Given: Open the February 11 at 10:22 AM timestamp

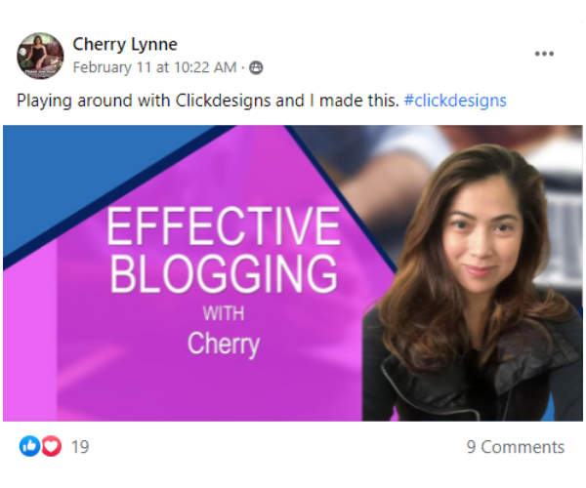Looking at the screenshot, I should [154, 67].
